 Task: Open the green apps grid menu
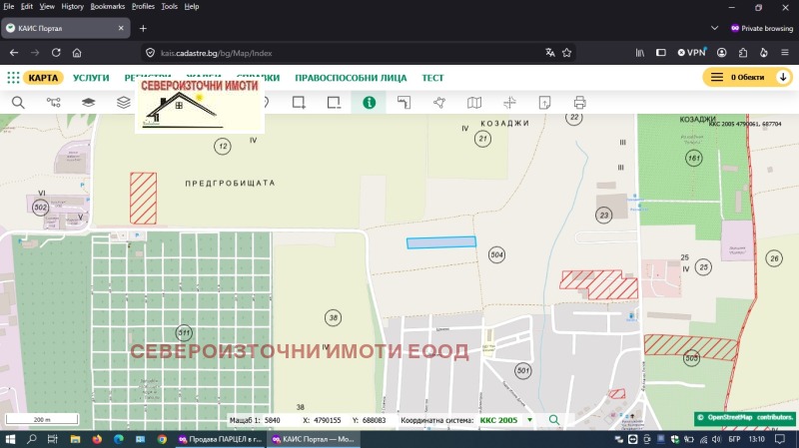13,78
